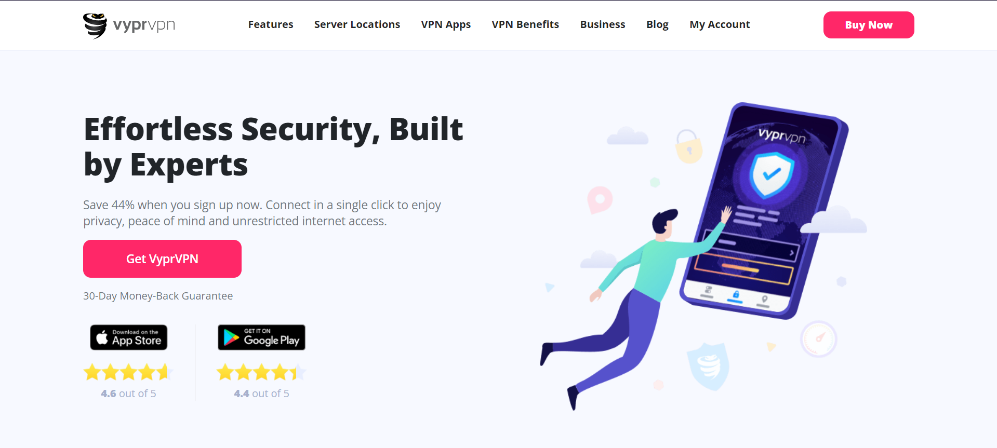Open the Features menu
997x448 pixels.
tap(271, 24)
